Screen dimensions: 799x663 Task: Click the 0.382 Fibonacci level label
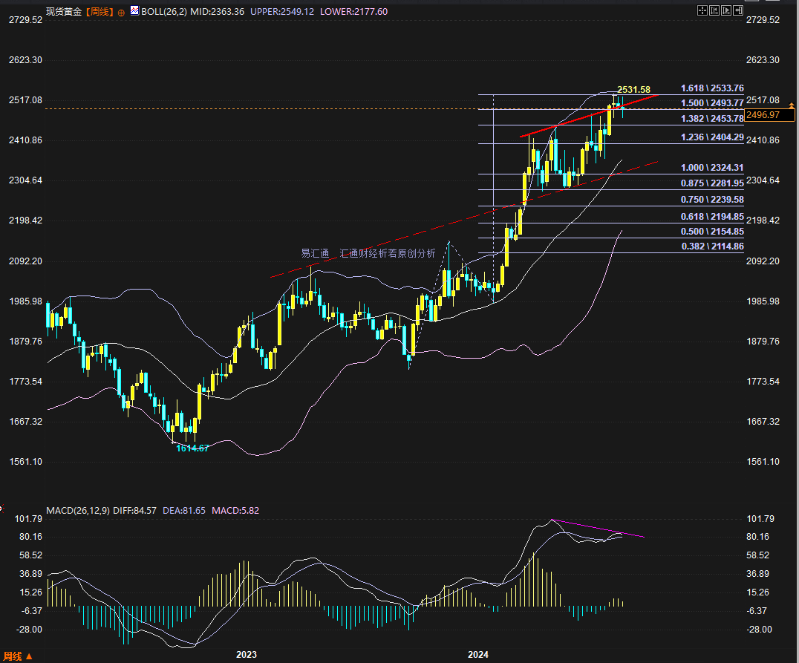711,246
